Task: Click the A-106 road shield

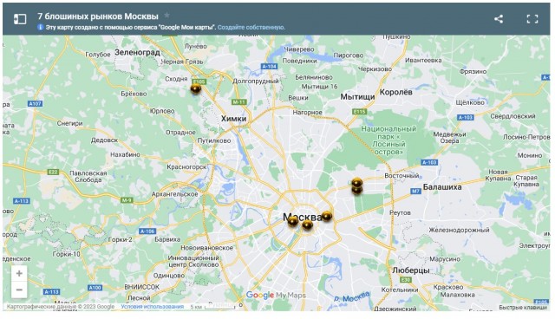Action: coord(147,231)
